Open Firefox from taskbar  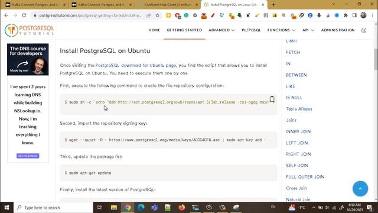coord(182,208)
